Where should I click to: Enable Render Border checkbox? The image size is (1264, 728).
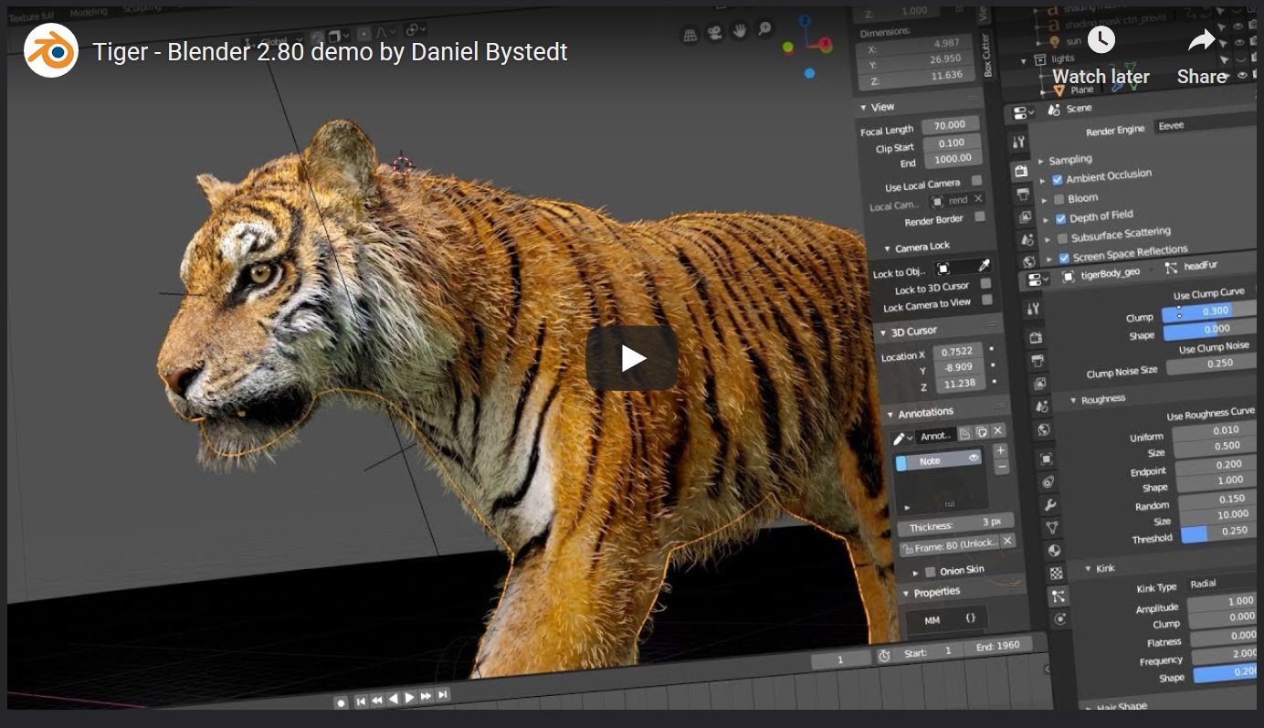coord(980,216)
